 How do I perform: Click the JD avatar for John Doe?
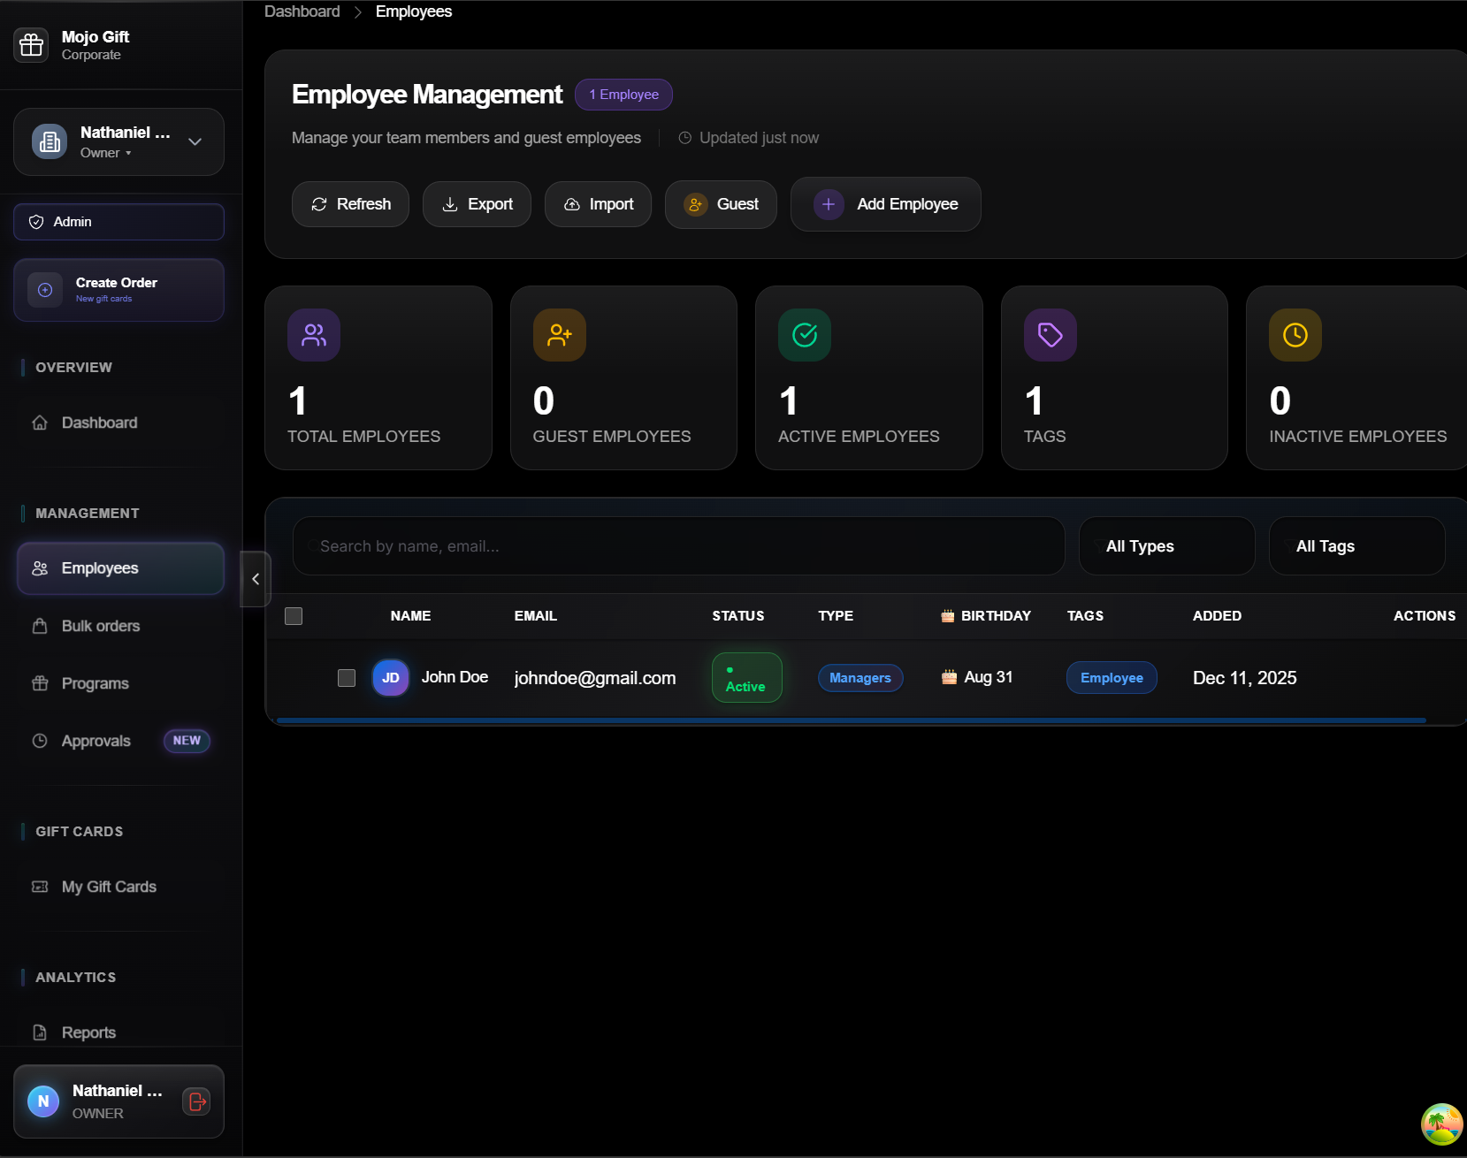click(391, 678)
